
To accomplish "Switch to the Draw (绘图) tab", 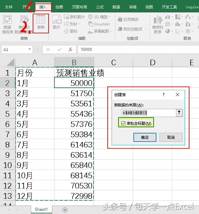I will click(x=59, y=7).
